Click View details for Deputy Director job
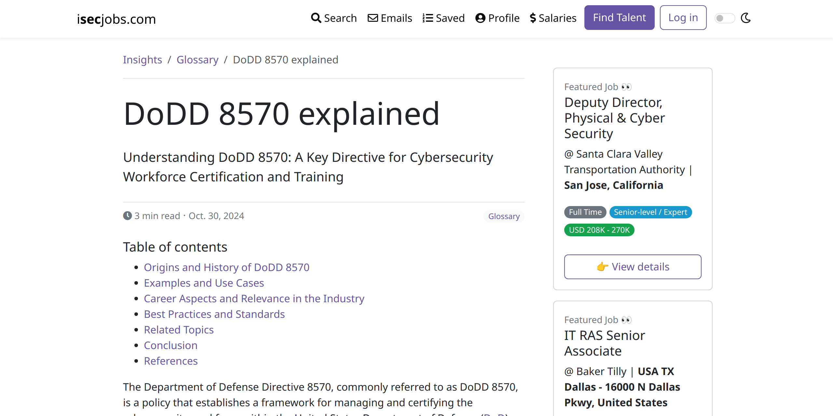 pos(633,267)
